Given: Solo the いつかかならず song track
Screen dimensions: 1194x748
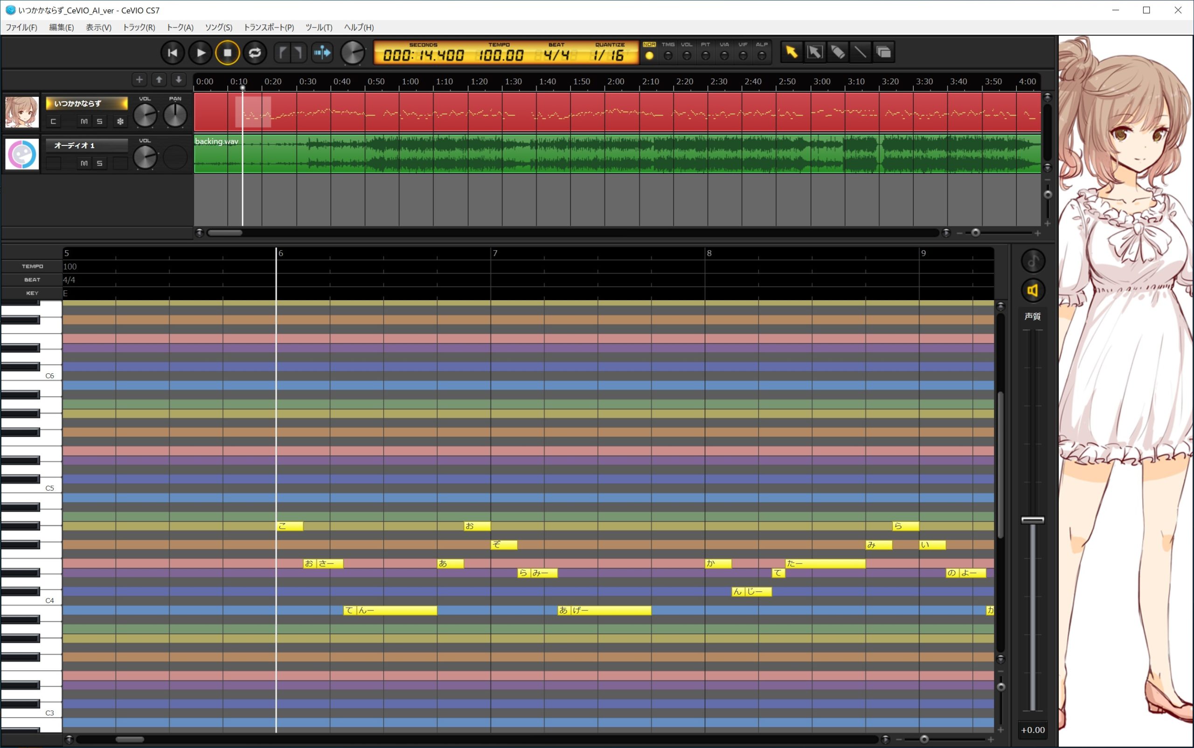Looking at the screenshot, I should [99, 121].
